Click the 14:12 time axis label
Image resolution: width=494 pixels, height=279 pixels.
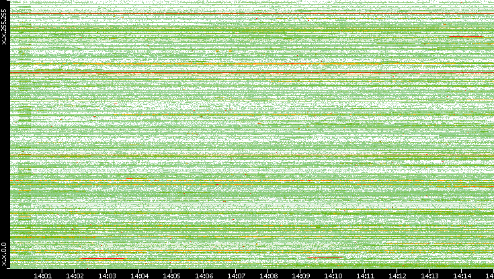coord(398,276)
